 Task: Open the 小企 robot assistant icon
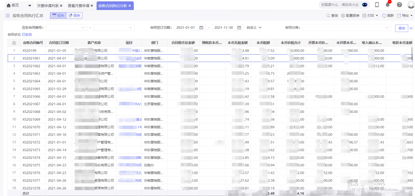point(364,5)
